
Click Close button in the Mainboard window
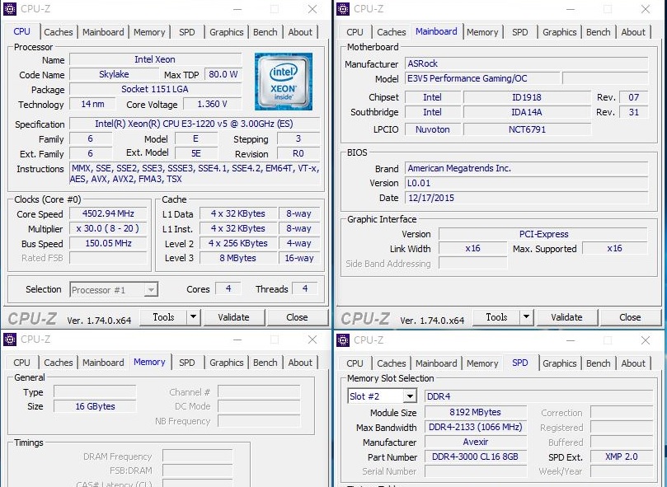pos(630,317)
